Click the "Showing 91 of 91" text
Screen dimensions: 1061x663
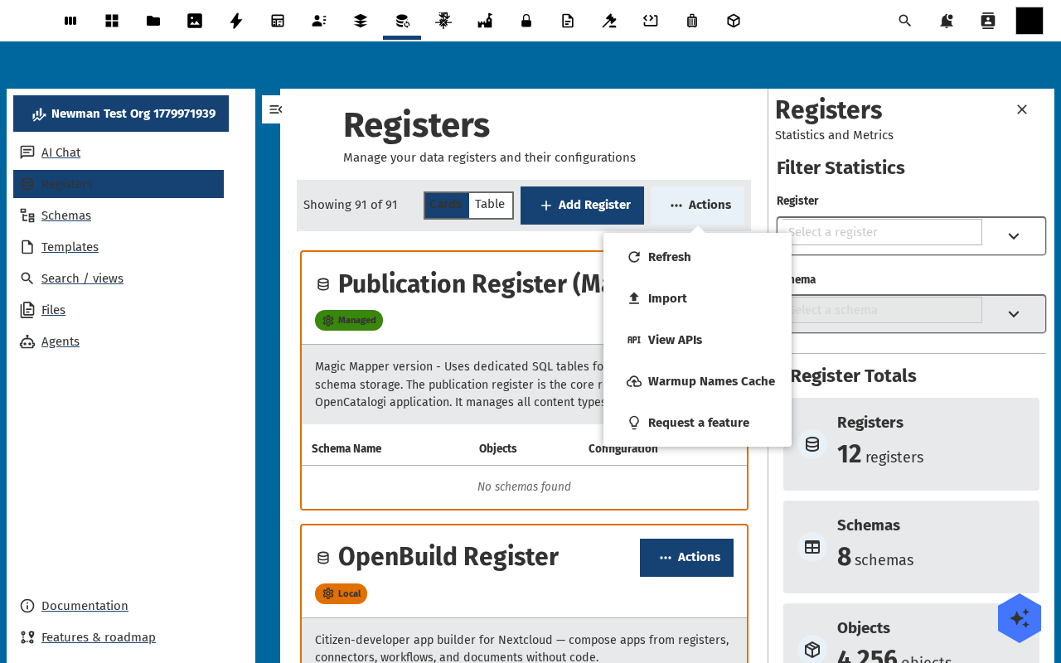(x=351, y=205)
